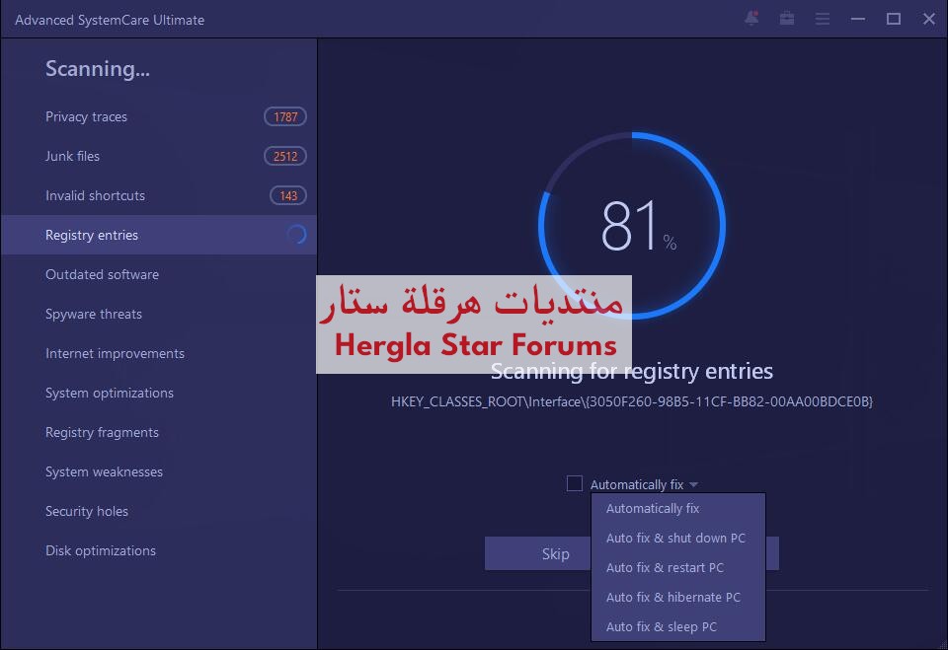Click the Advanced SystemCare Ultimate window title
This screenshot has width=948, height=650.
[x=110, y=20]
